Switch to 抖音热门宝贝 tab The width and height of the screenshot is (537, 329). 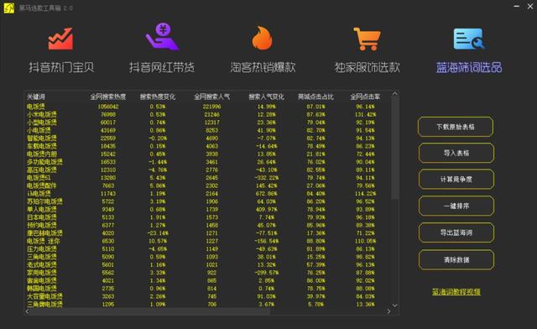[x=61, y=67]
